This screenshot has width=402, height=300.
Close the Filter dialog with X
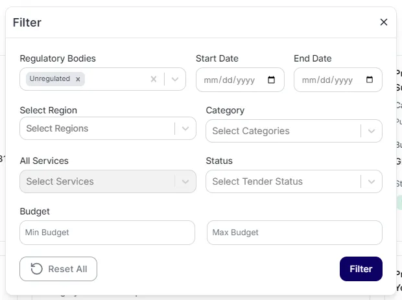point(383,22)
